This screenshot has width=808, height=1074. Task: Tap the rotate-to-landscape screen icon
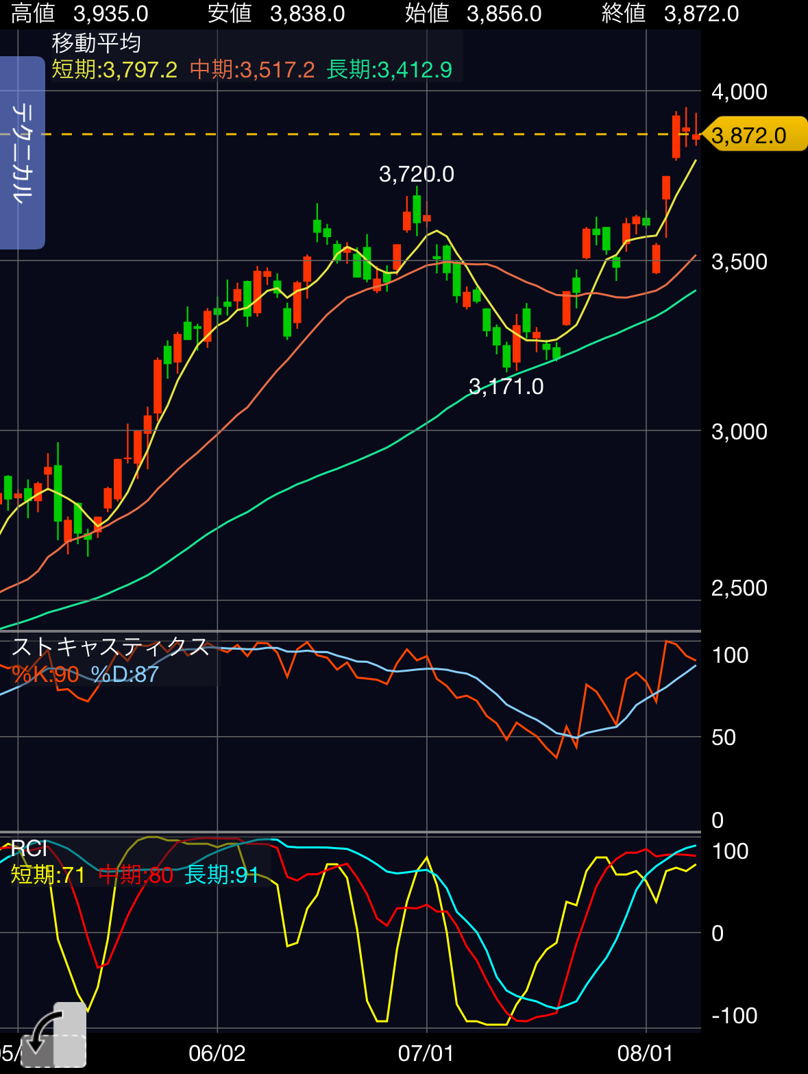[x=53, y=1035]
